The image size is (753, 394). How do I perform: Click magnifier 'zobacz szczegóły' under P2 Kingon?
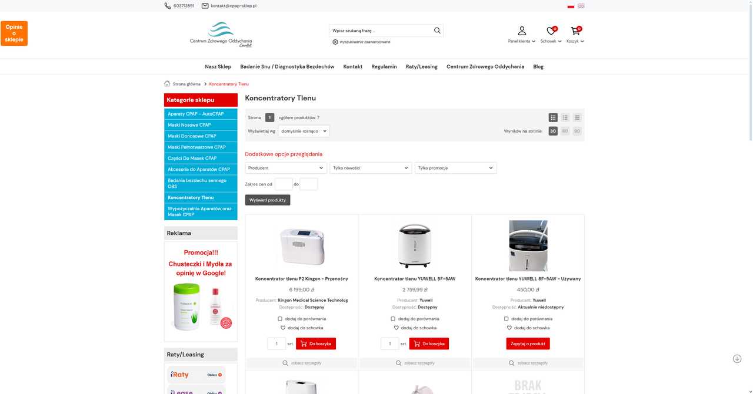pyautogui.click(x=285, y=363)
